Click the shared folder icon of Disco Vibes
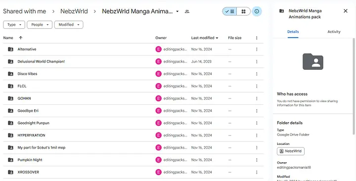 tap(10, 74)
